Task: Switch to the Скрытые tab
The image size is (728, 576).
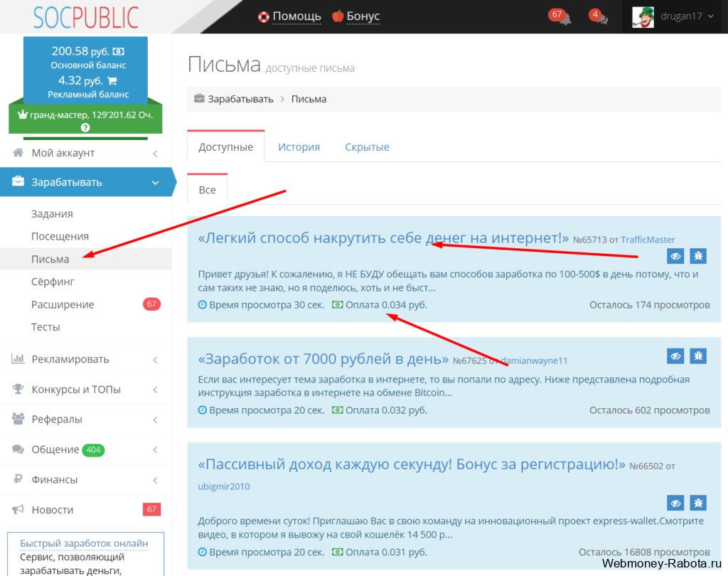Action: coord(367,146)
